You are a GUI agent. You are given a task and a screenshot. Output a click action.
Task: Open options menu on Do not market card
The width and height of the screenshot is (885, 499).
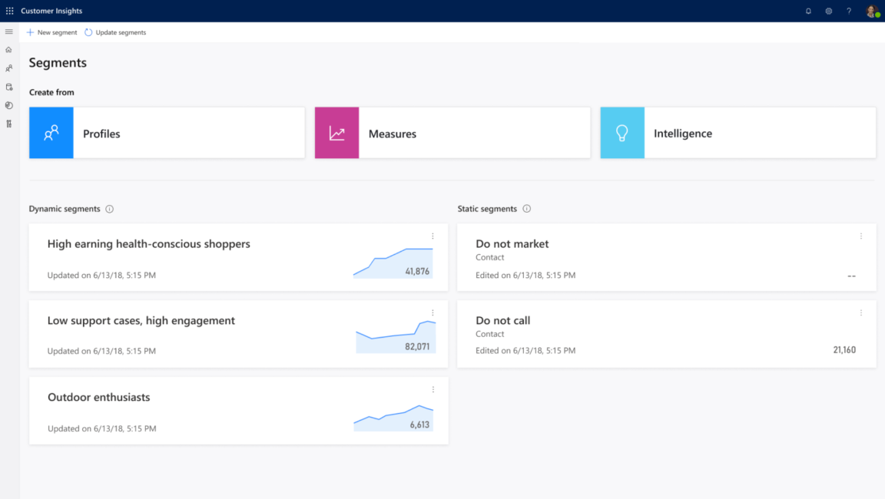(861, 236)
